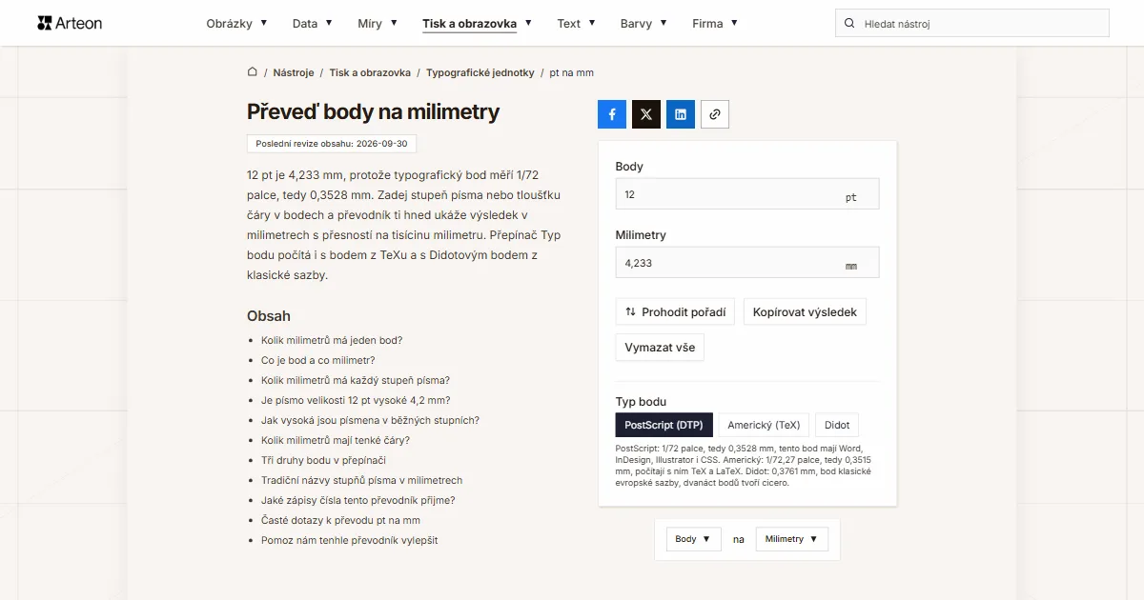The width and height of the screenshot is (1144, 600).
Task: Jump to 'Kolik milimetrů mají tenké čáry?'
Action: 336,440
